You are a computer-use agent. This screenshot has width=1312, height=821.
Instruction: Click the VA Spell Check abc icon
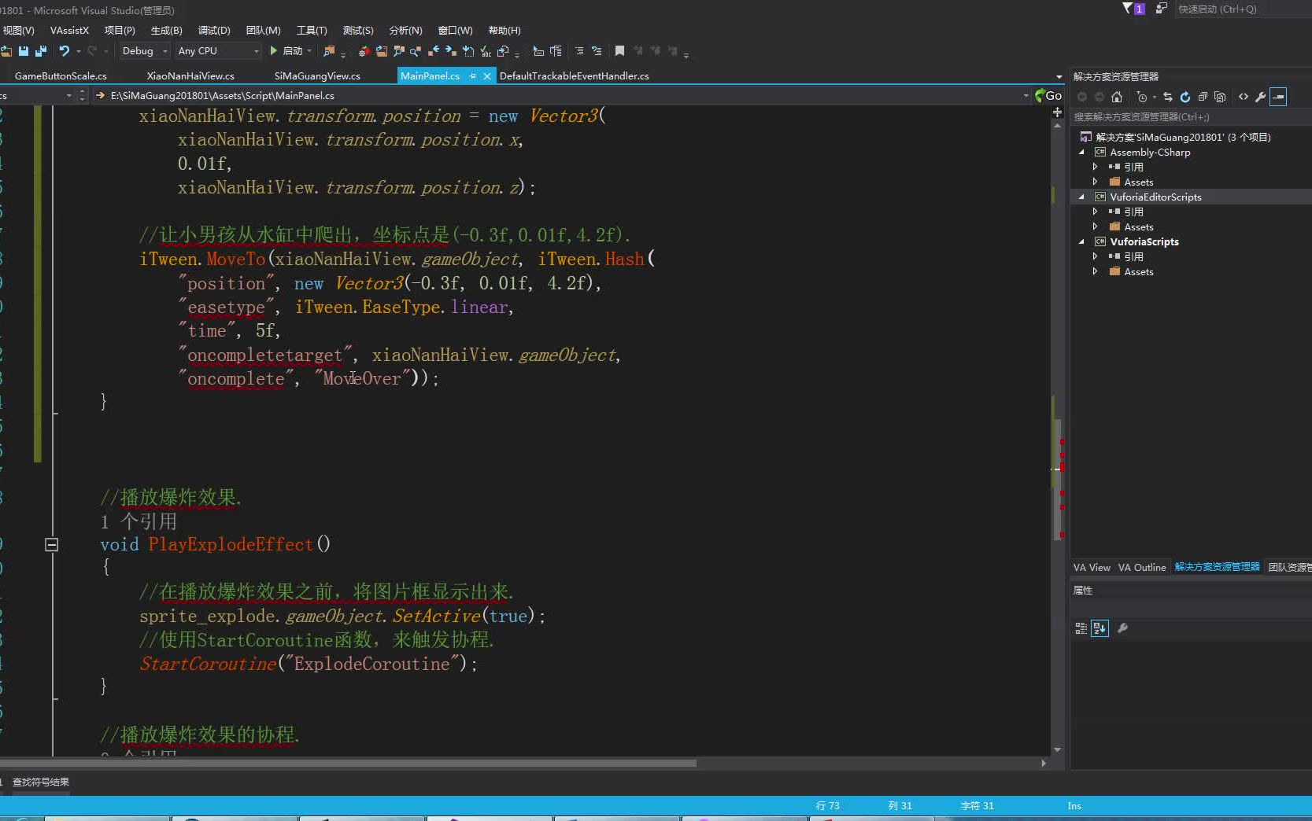point(486,51)
